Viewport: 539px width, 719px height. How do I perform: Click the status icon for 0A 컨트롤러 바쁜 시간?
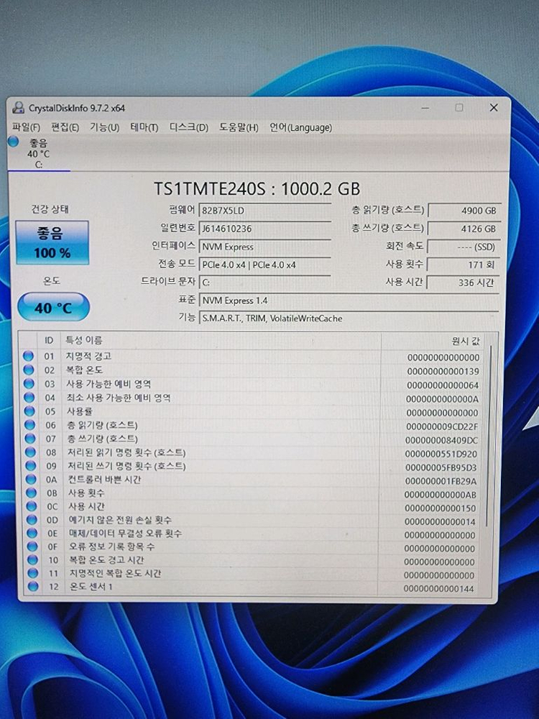[x=31, y=479]
